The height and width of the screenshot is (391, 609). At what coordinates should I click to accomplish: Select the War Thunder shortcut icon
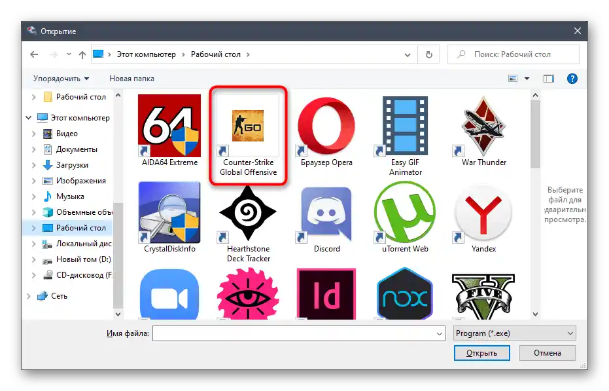(483, 126)
